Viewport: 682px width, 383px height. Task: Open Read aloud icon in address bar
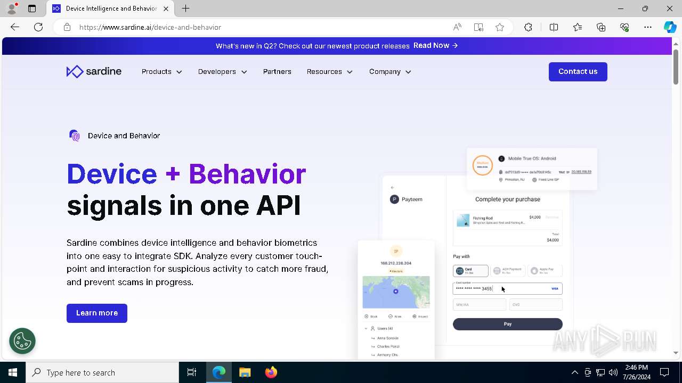click(457, 27)
